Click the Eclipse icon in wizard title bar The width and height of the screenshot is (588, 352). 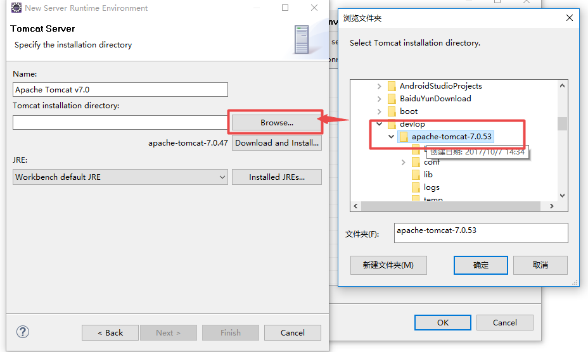click(x=16, y=8)
